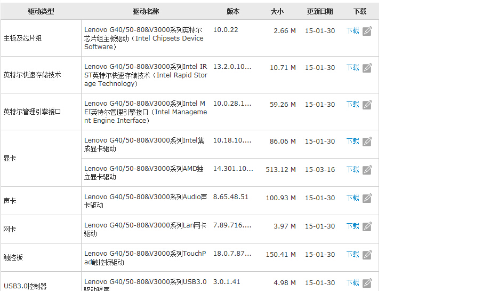This screenshot has width=498, height=291.
Task: Click edit icon for TouchPad触控板驱动 row
Action: click(x=367, y=255)
